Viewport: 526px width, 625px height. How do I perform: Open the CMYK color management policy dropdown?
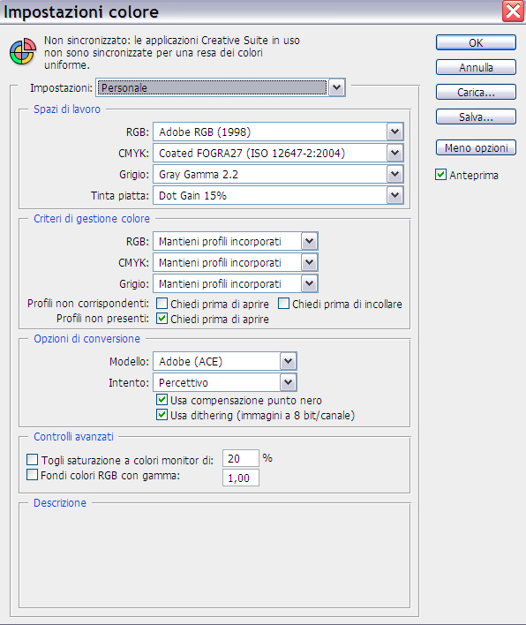click(236, 262)
